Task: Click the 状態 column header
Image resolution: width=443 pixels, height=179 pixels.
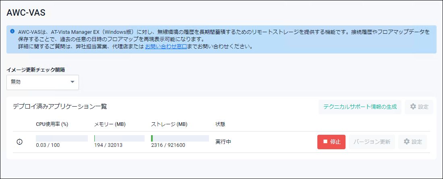Action: (x=220, y=124)
